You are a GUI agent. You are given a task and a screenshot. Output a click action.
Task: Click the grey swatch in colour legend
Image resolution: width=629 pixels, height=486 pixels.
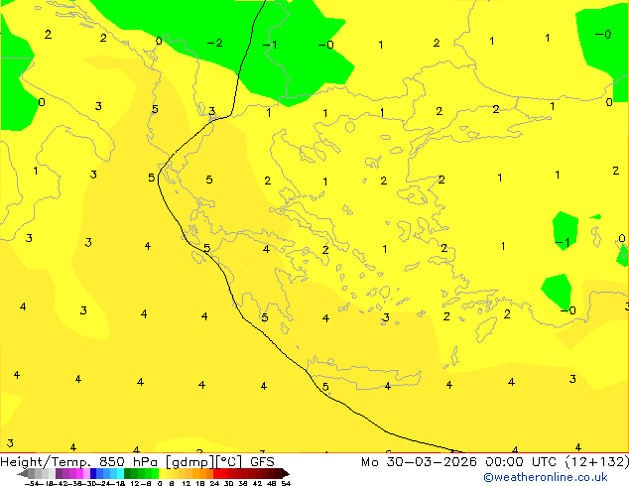point(32,473)
